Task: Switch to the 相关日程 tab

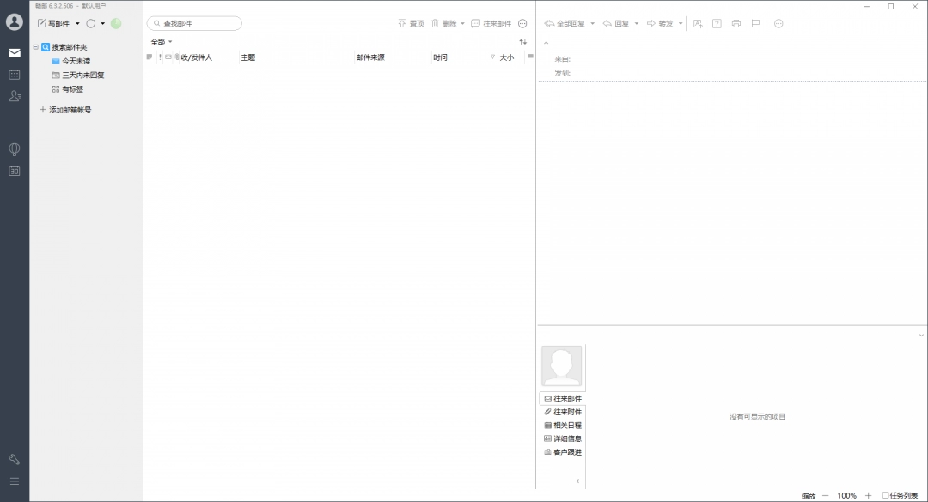Action: pos(563,426)
